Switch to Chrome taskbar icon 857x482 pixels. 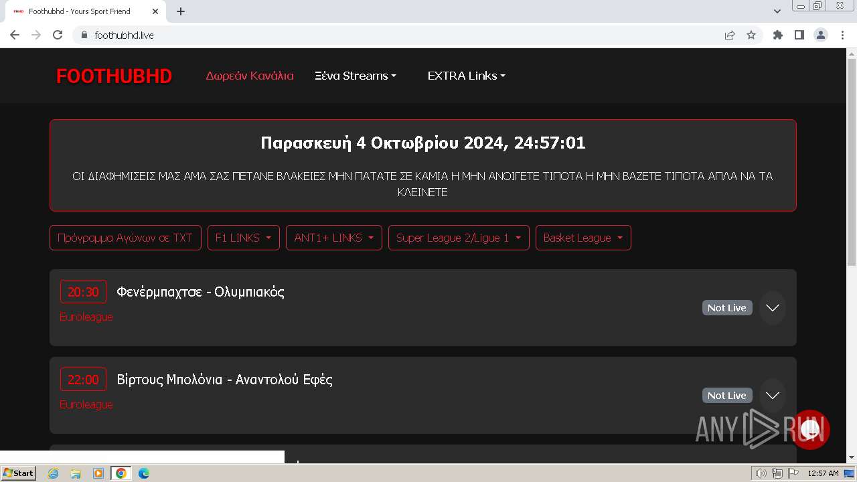point(121,473)
